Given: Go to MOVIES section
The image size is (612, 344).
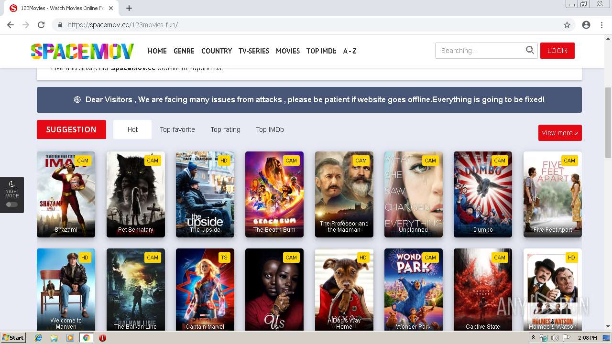Looking at the screenshot, I should (x=288, y=51).
